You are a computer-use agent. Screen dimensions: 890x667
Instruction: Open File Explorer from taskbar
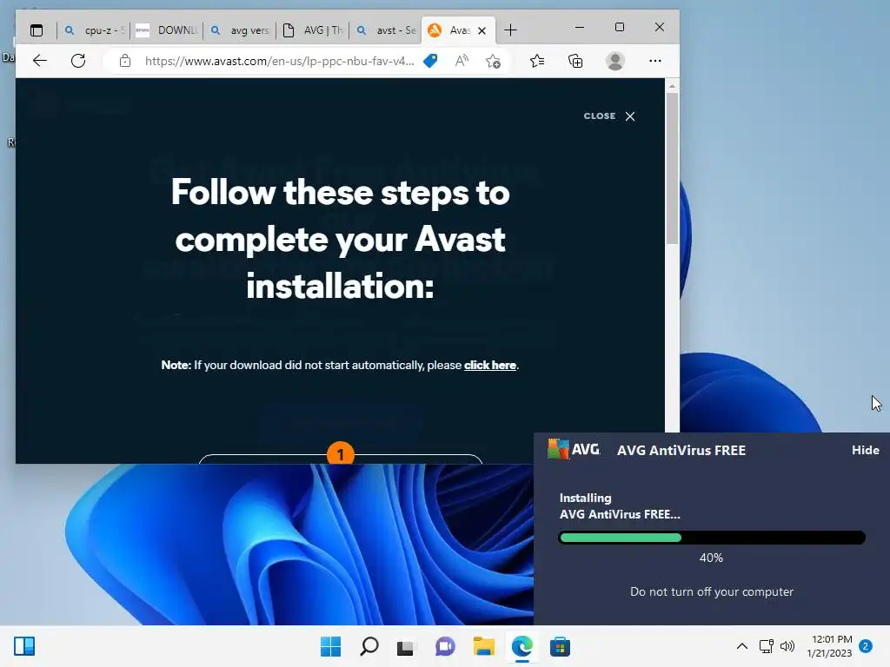coord(483,646)
